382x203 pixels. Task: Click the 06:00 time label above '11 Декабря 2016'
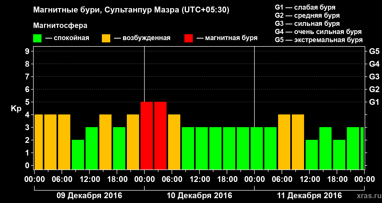click(x=282, y=179)
